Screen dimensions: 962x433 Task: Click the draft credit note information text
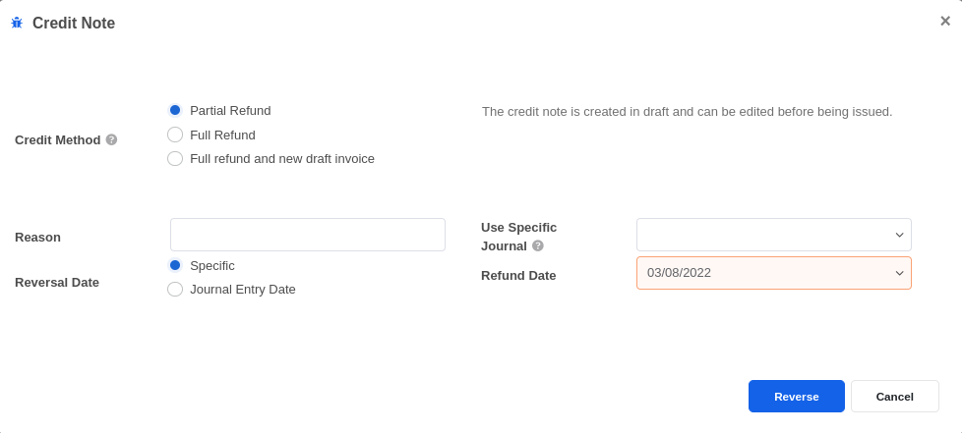(687, 111)
